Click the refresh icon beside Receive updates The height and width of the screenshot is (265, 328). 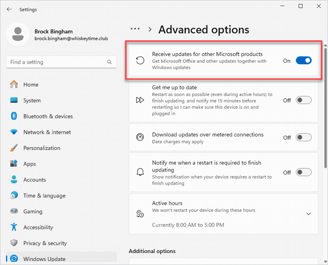click(140, 61)
